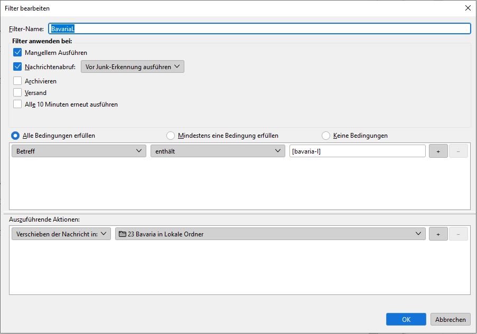The image size is (477, 334).
Task: Click the Filter-Name text field
Action: [x=259, y=28]
